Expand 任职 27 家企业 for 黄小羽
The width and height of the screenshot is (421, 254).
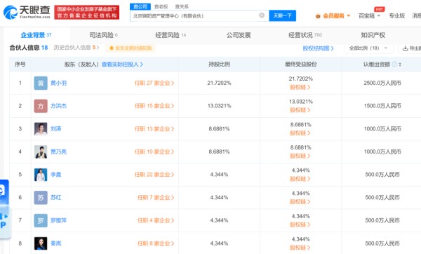pyautogui.click(x=154, y=83)
